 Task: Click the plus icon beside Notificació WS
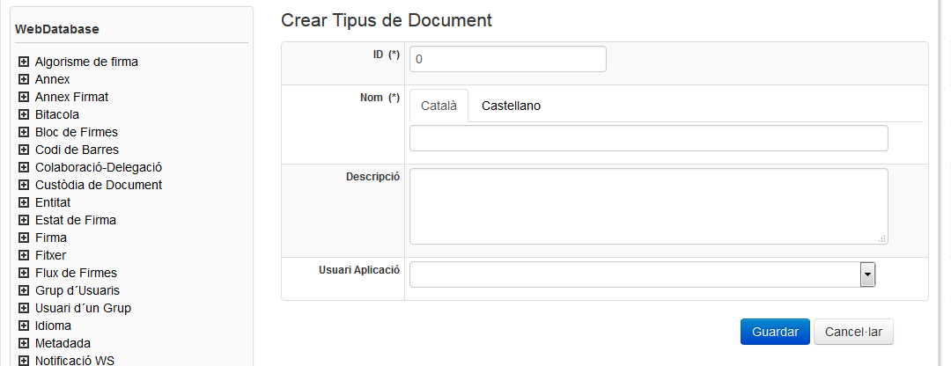tap(24, 360)
